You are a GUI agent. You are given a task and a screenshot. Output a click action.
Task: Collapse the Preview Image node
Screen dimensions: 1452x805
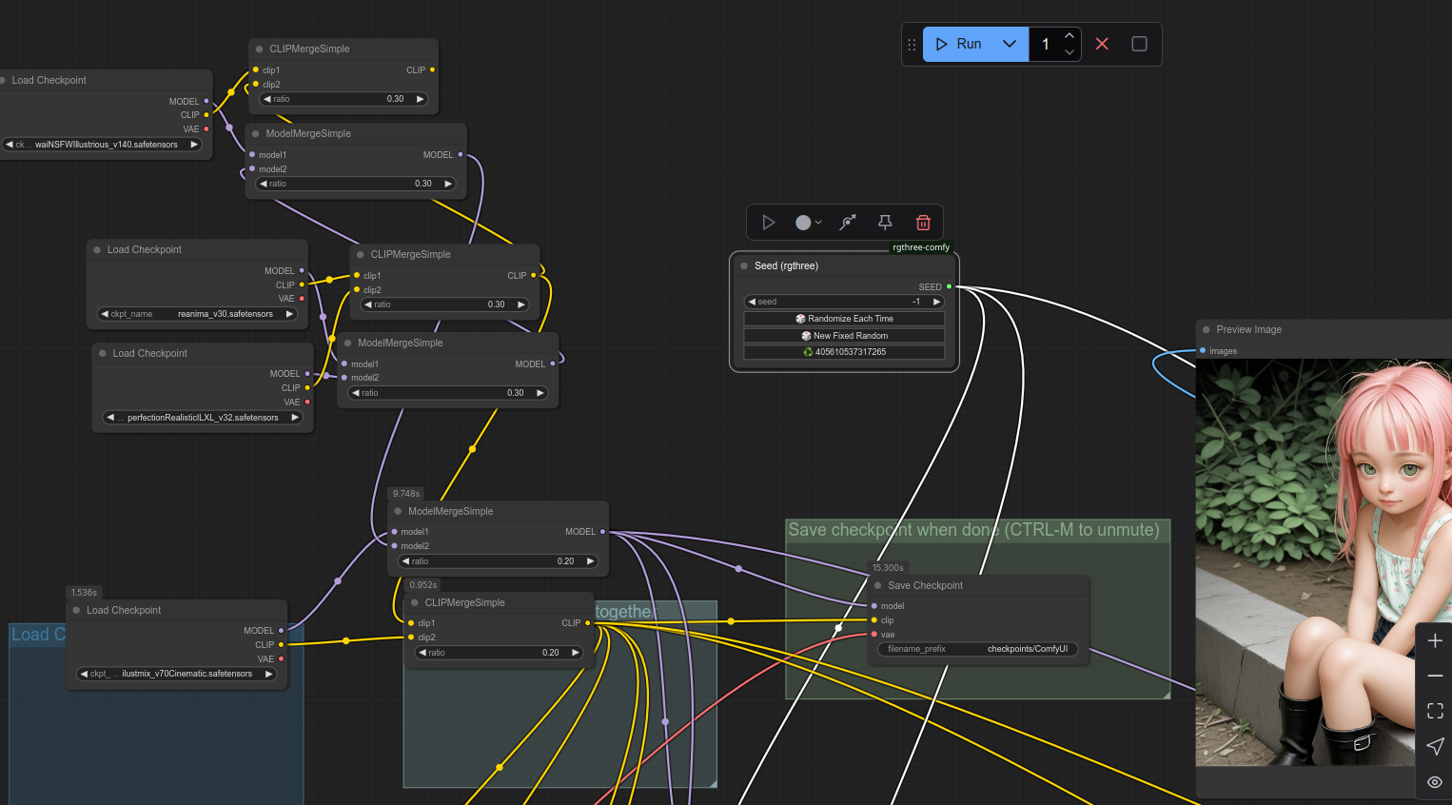(x=1206, y=329)
